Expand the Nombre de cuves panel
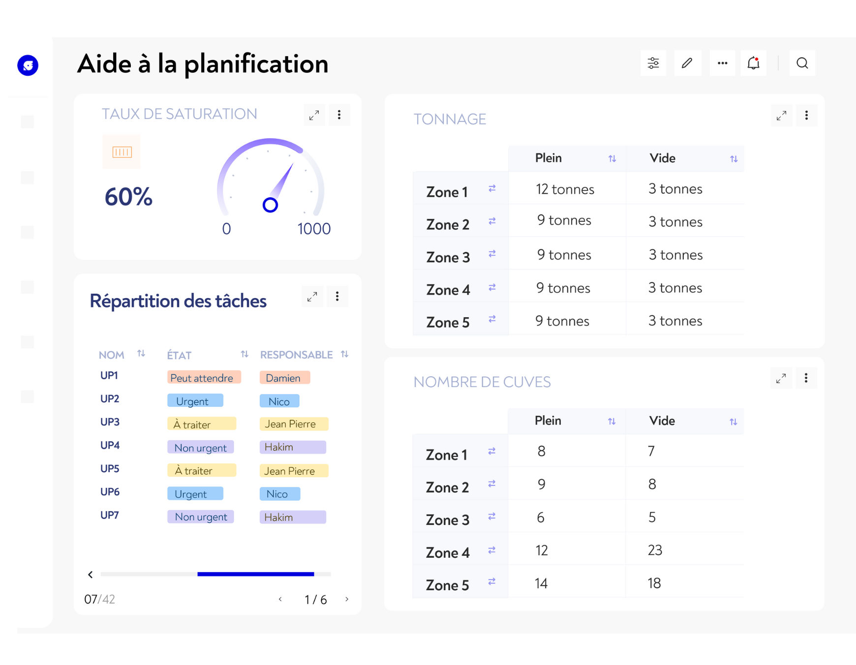 point(781,378)
